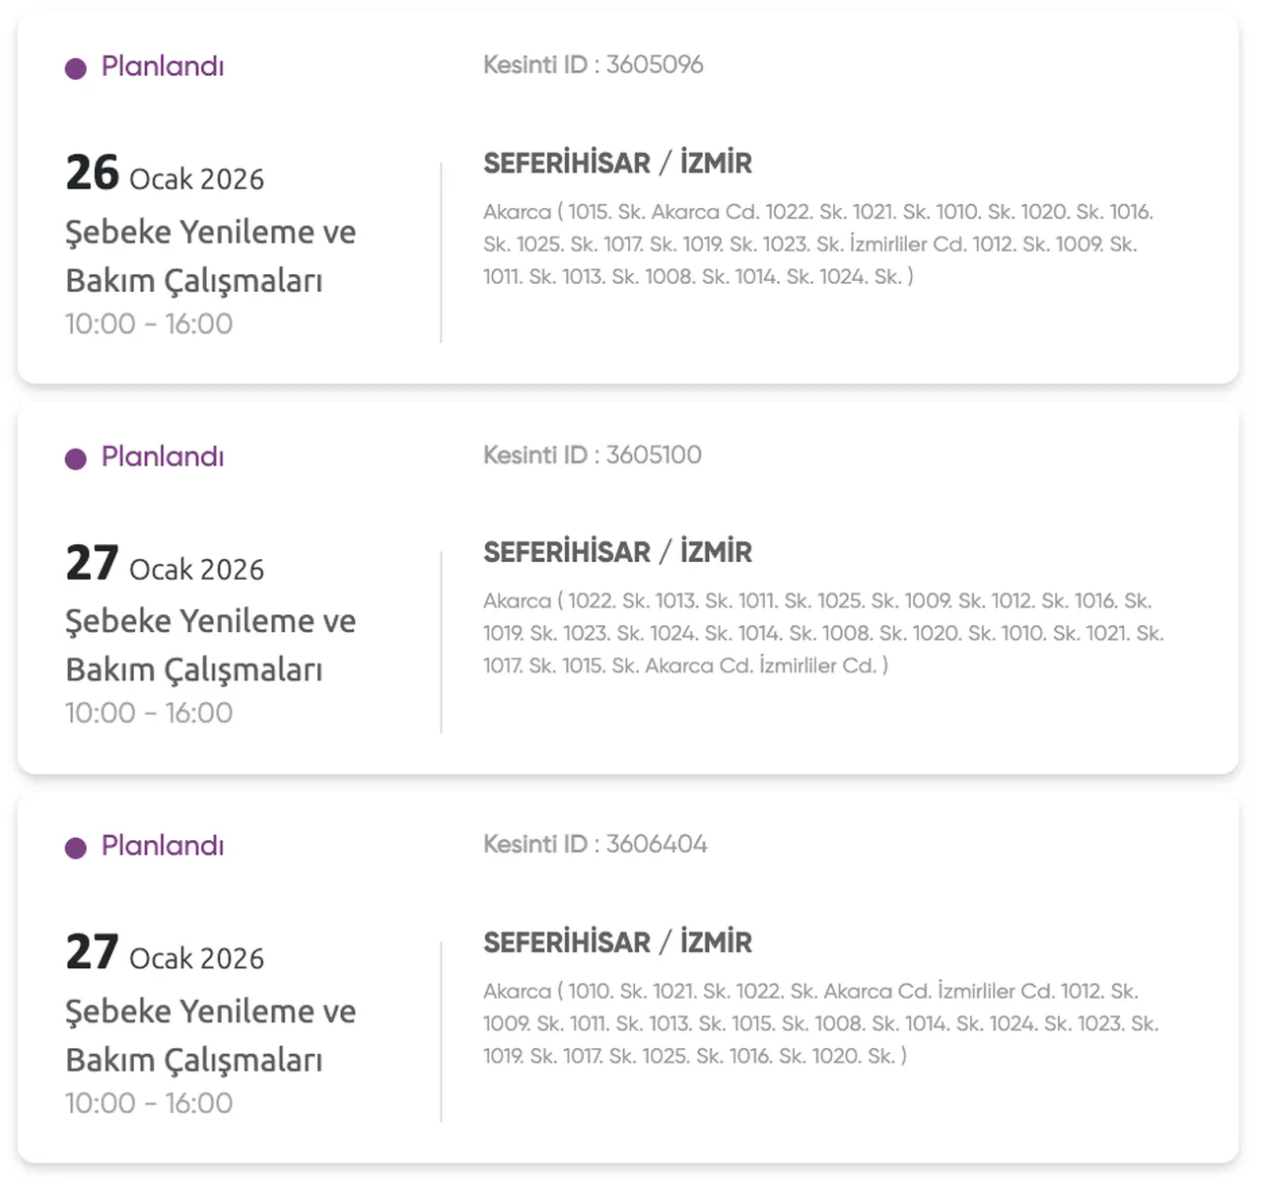Click the 26 Ocak 2026 date
This screenshot has height=1186, width=1262.
pyautogui.click(x=165, y=174)
